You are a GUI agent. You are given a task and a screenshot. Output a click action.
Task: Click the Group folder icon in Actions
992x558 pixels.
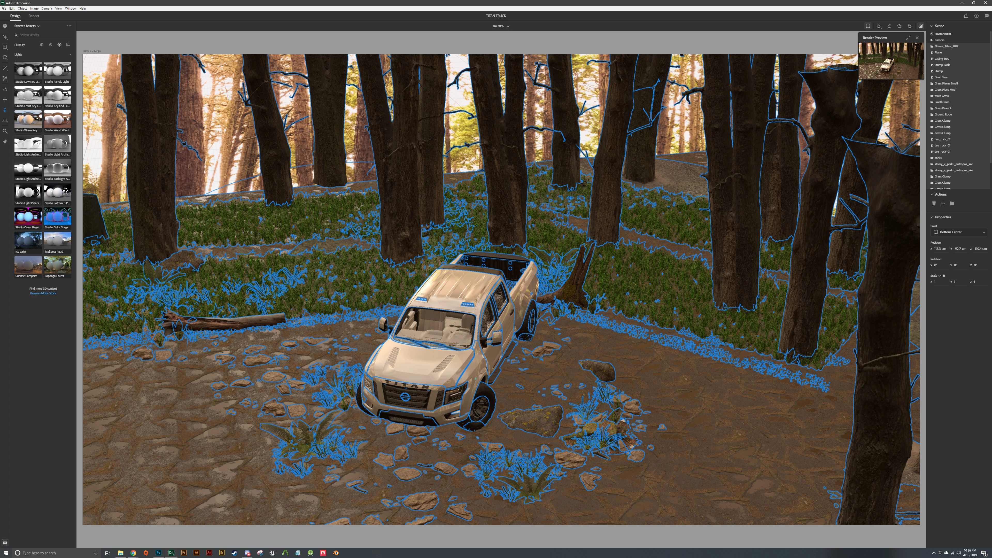click(x=951, y=203)
